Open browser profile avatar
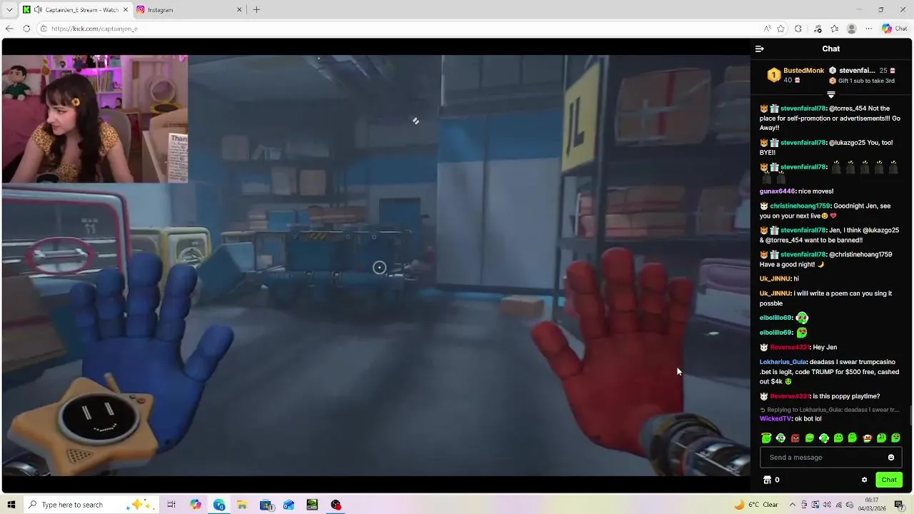The image size is (914, 514). coord(851,29)
